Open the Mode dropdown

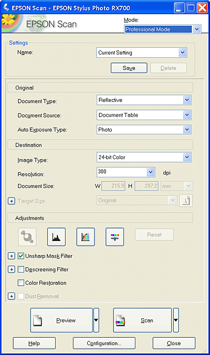click(162, 29)
